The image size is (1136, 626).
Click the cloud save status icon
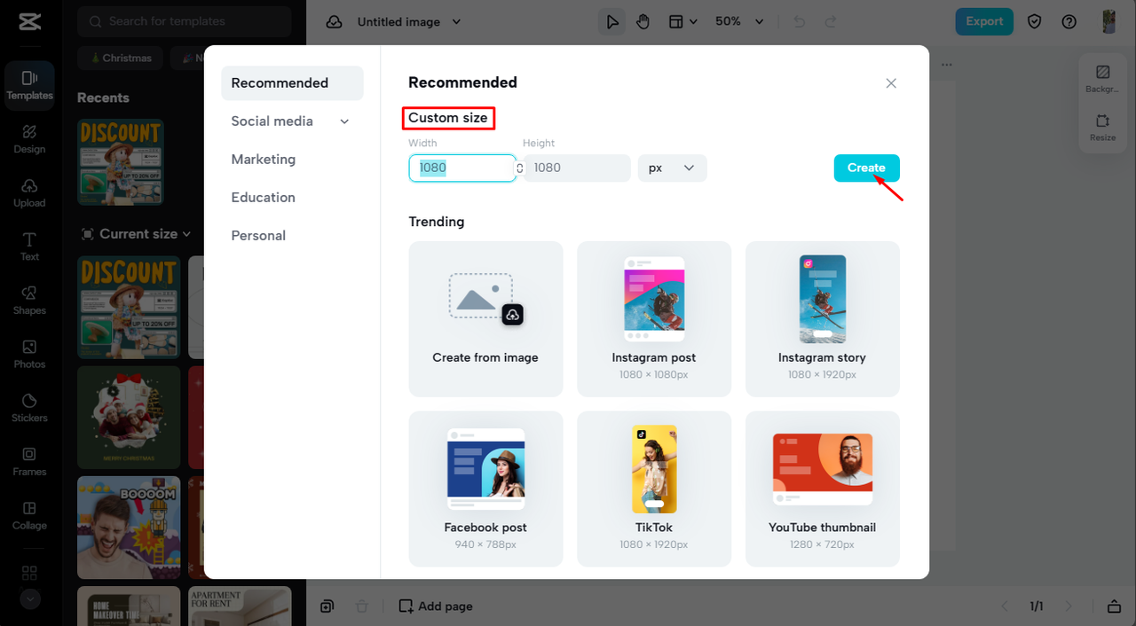coord(335,21)
